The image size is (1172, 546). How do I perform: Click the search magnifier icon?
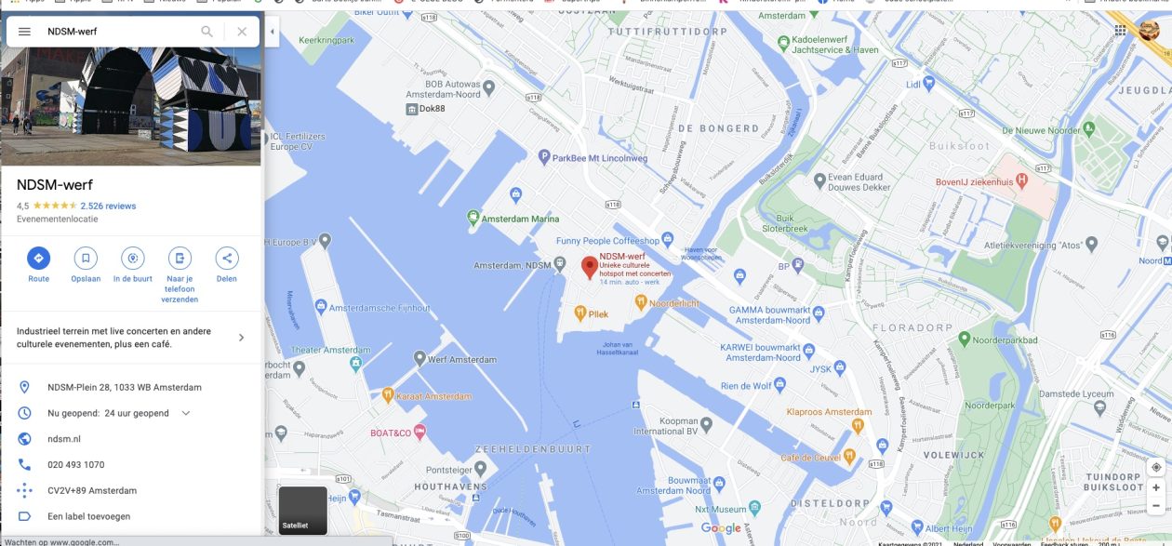[x=207, y=32]
